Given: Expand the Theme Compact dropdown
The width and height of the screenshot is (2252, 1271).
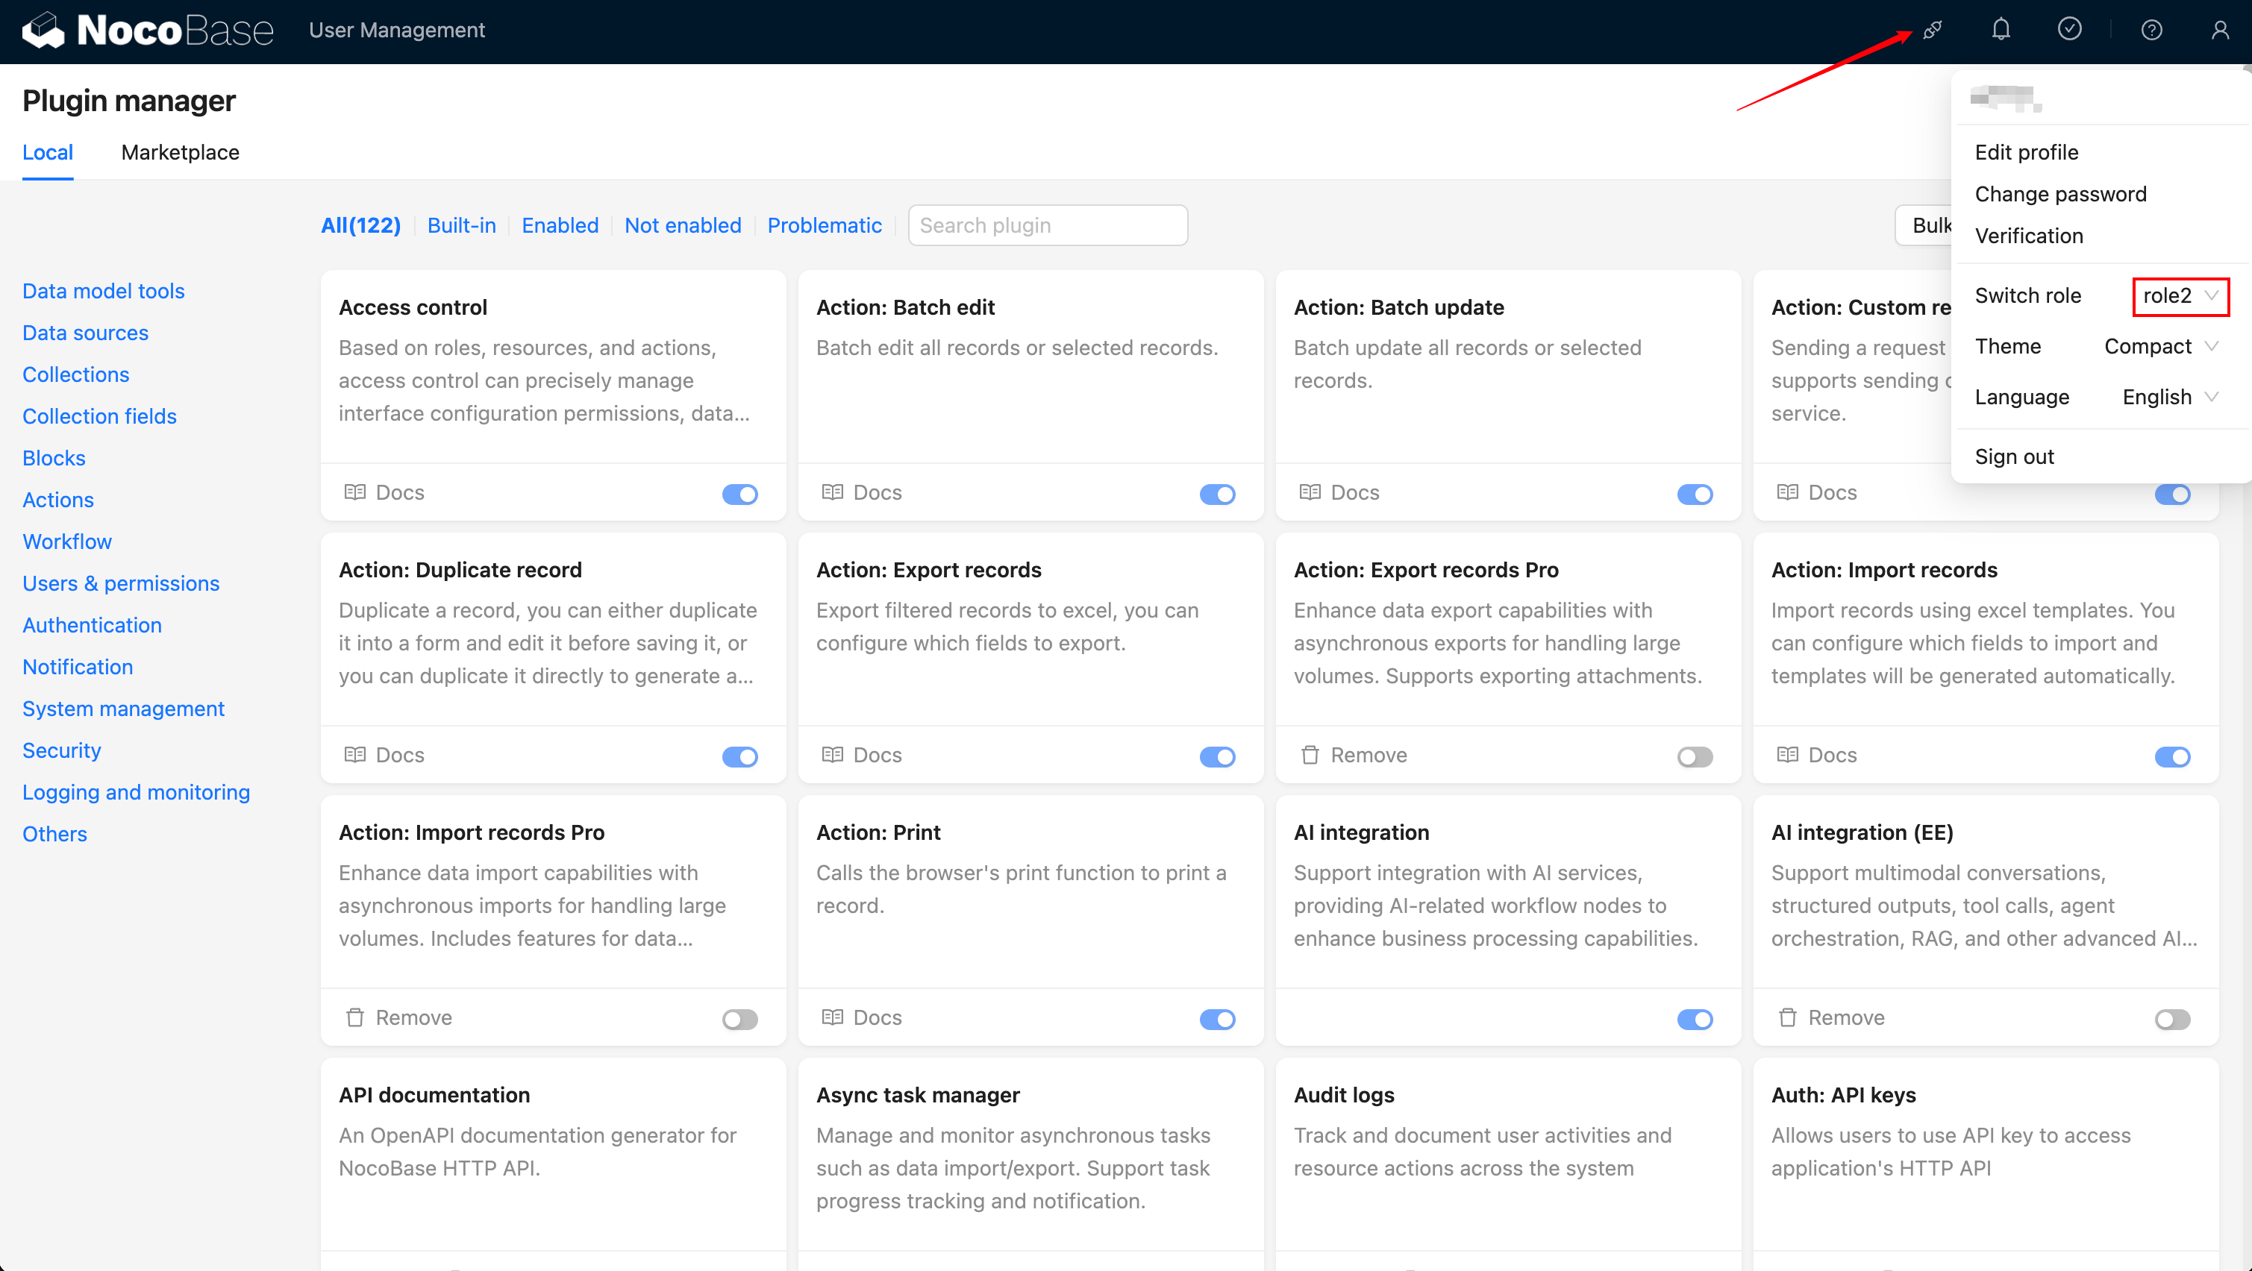Looking at the screenshot, I should click(x=2160, y=346).
